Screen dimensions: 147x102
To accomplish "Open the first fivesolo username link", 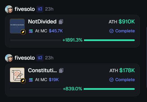I will [25, 9].
